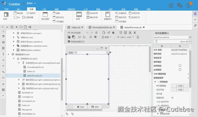Click the copy document icon in editor toolbar
The image size is (198, 117).
tap(121, 33)
